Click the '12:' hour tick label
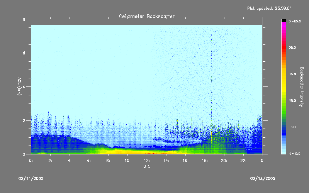 coord(147,161)
